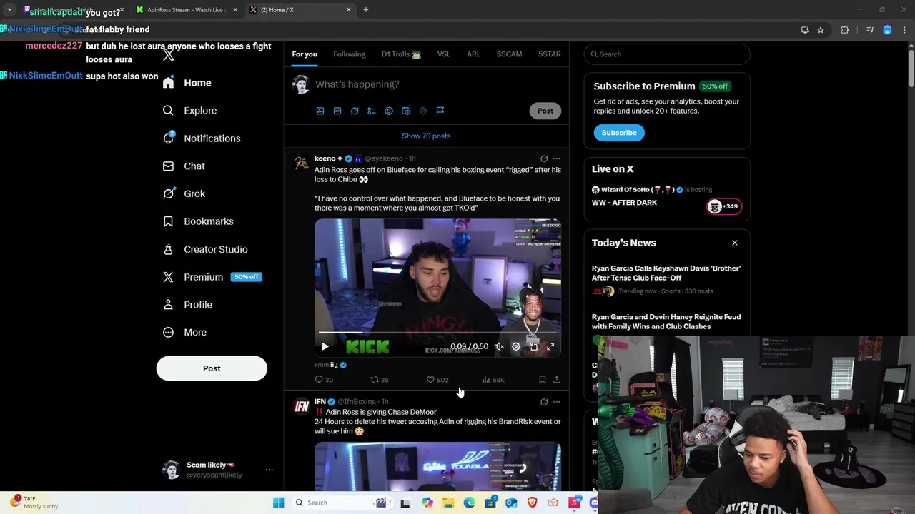Open Bookmarks in the sidebar
The image size is (915, 514).
[197, 221]
